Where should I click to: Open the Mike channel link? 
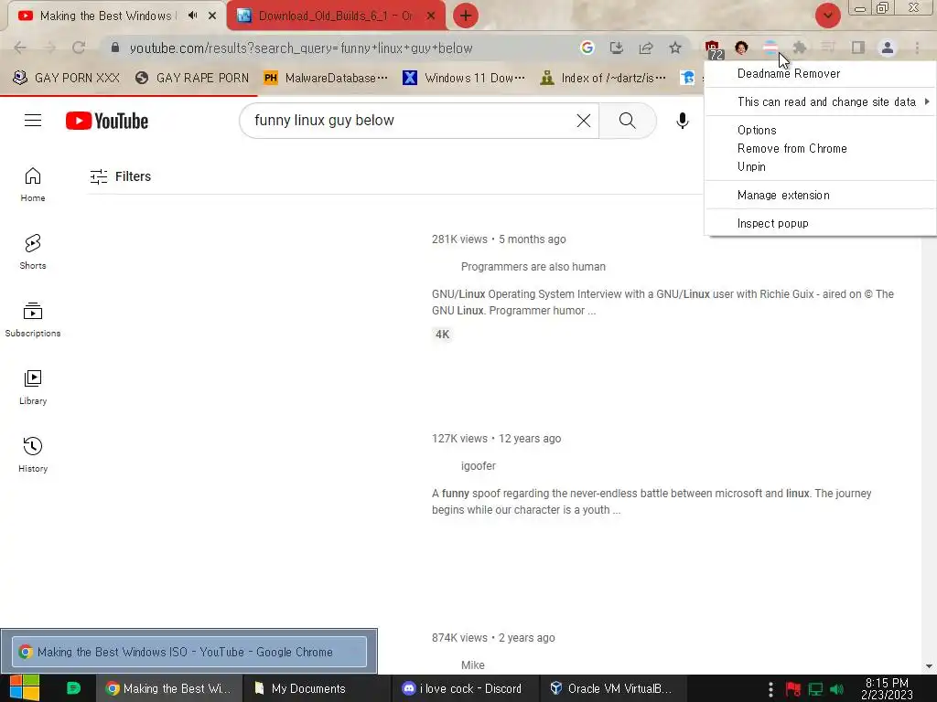473,665
